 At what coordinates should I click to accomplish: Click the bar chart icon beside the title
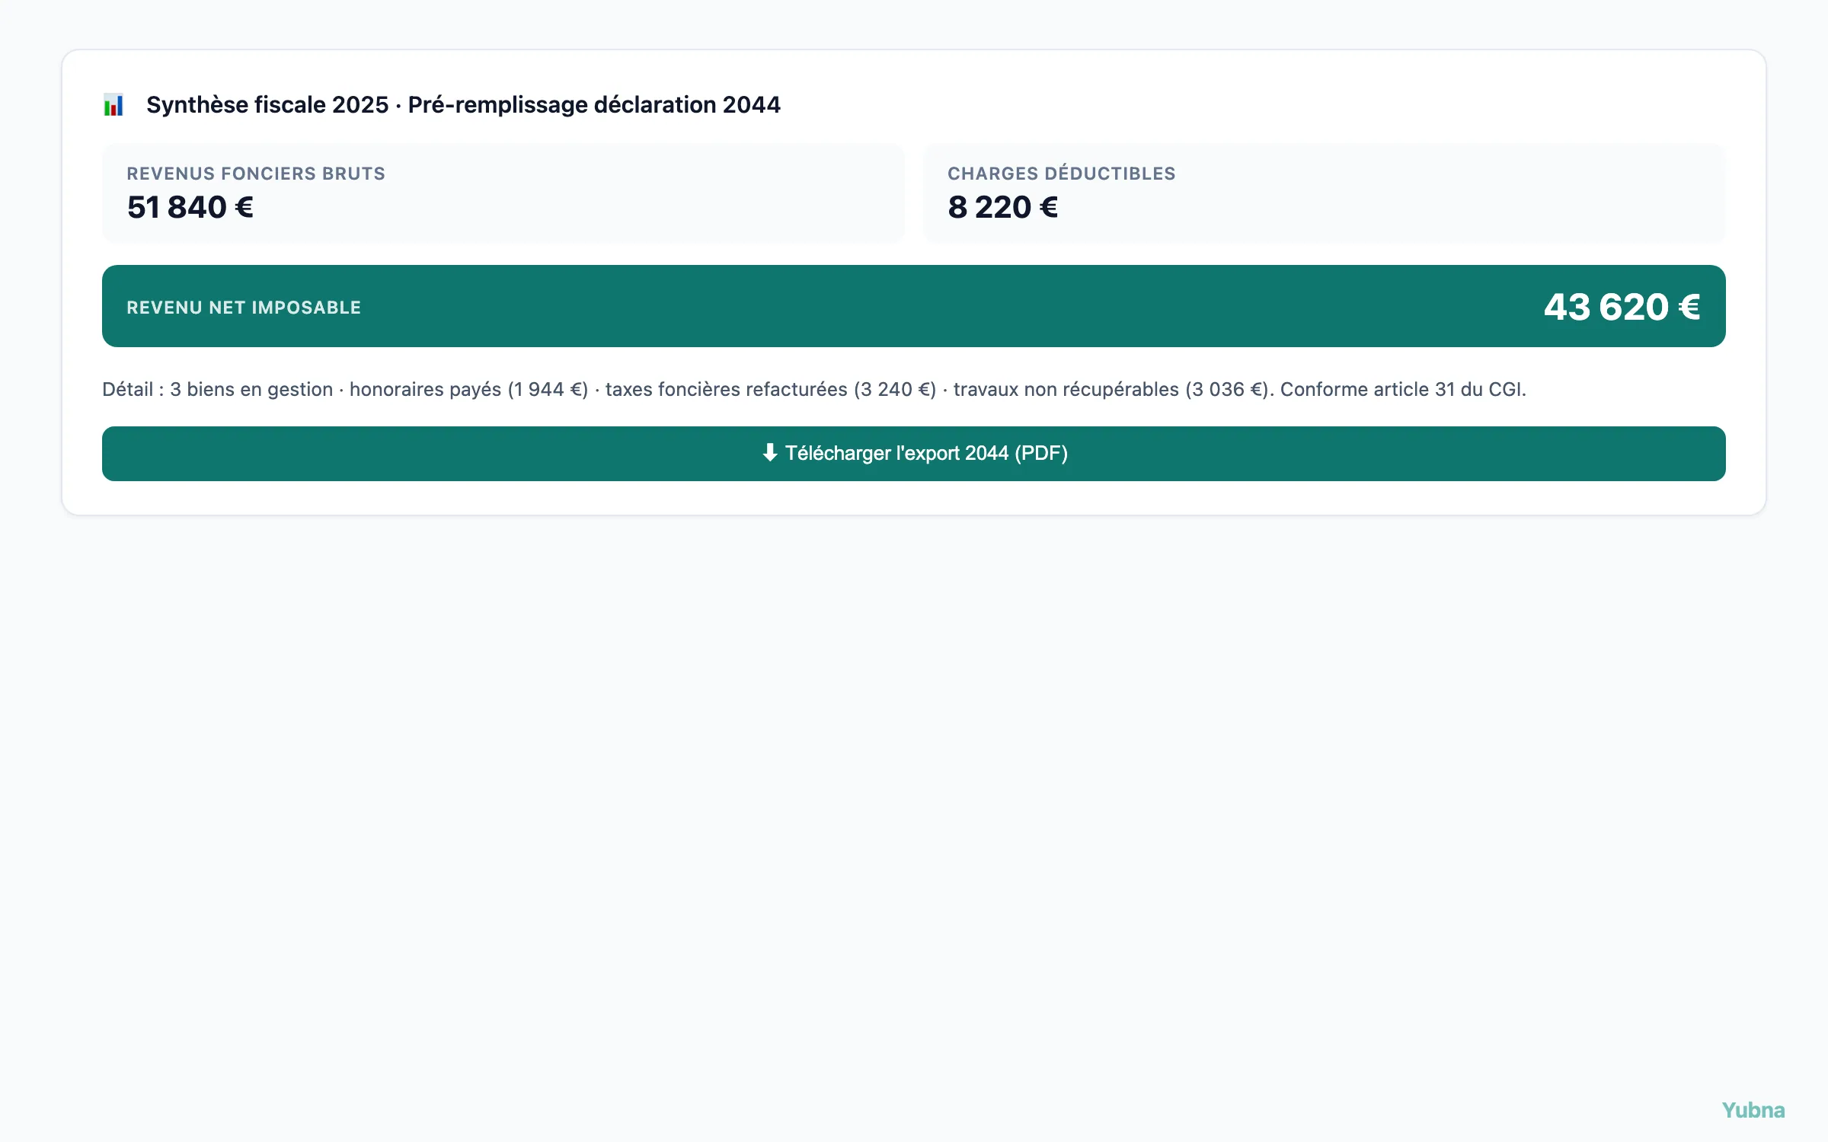coord(113,105)
